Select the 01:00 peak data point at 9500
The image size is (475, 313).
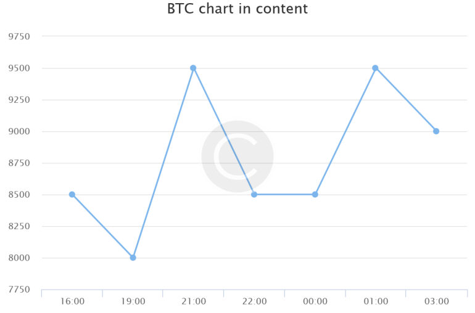[375, 68]
